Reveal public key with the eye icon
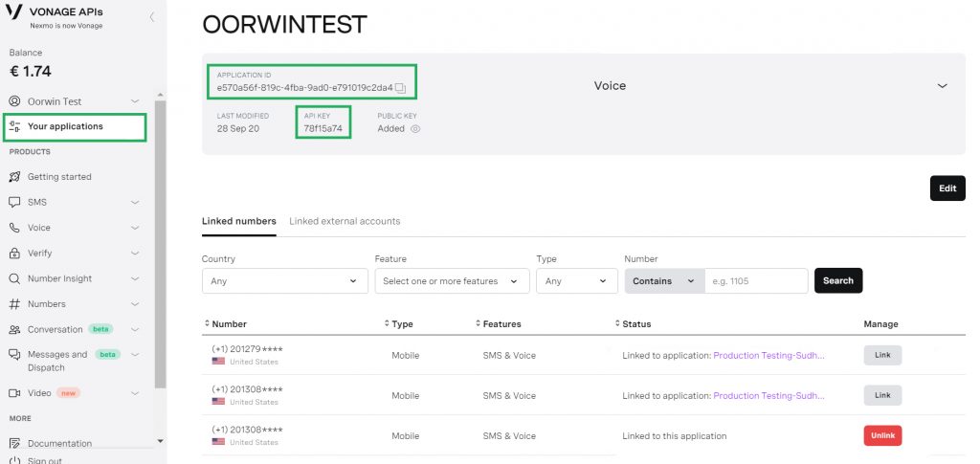 (415, 128)
